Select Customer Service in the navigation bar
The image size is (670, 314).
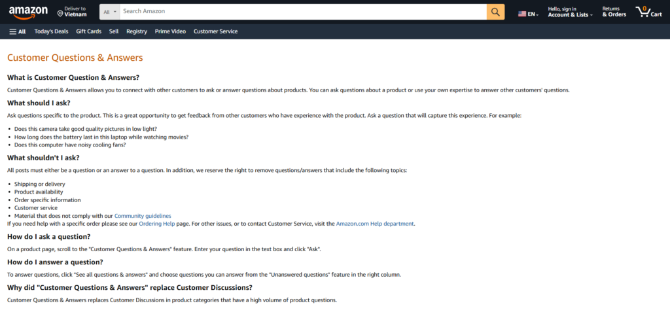tap(215, 31)
